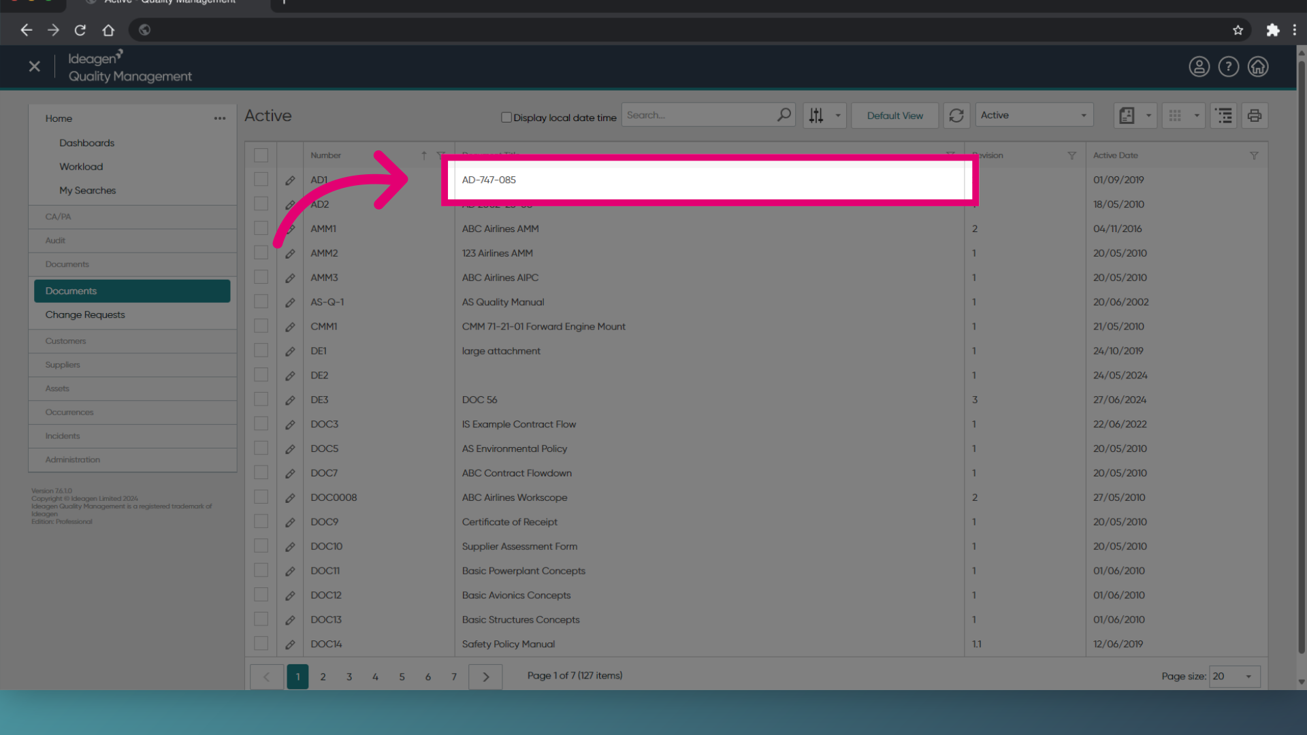
Task: Edit document DOC14 with pencil icon
Action: tap(290, 644)
